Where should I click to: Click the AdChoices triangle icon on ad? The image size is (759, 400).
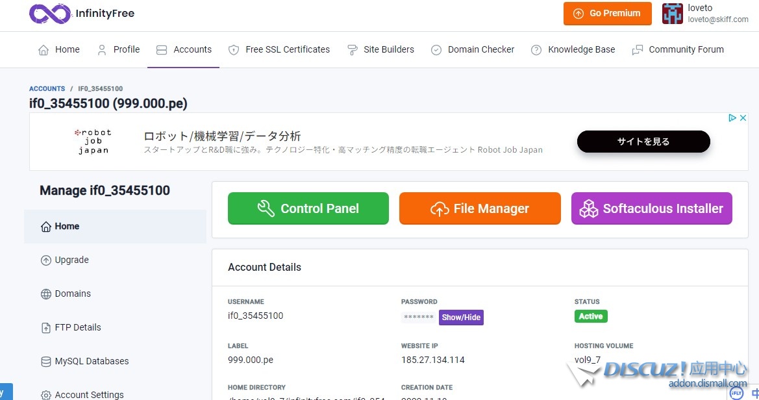732,118
